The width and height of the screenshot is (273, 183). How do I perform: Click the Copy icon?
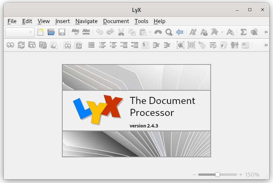click(x=132, y=32)
